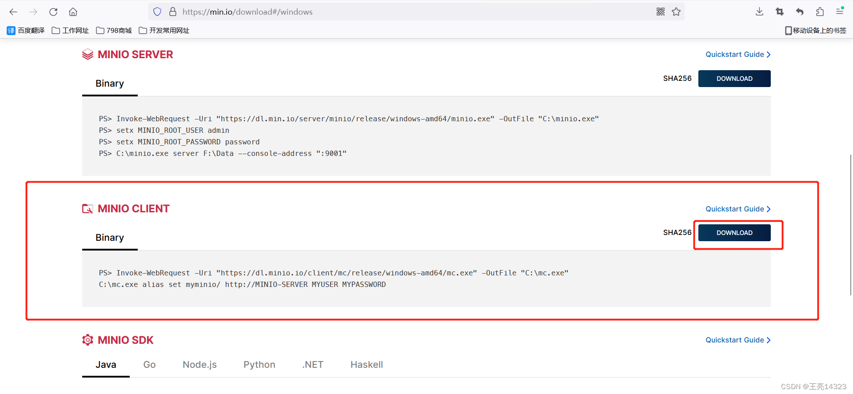Click the browser forward arrow
Image resolution: width=853 pixels, height=394 pixels.
tap(33, 12)
